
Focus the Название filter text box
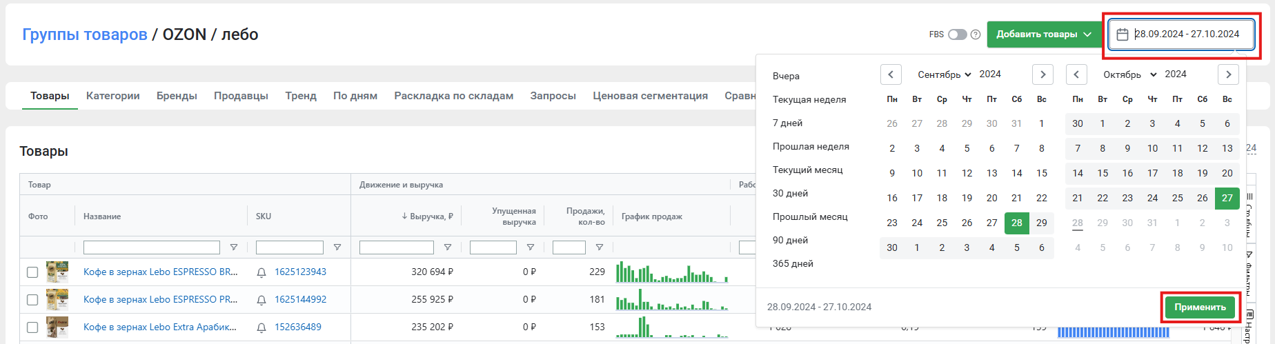(x=152, y=247)
